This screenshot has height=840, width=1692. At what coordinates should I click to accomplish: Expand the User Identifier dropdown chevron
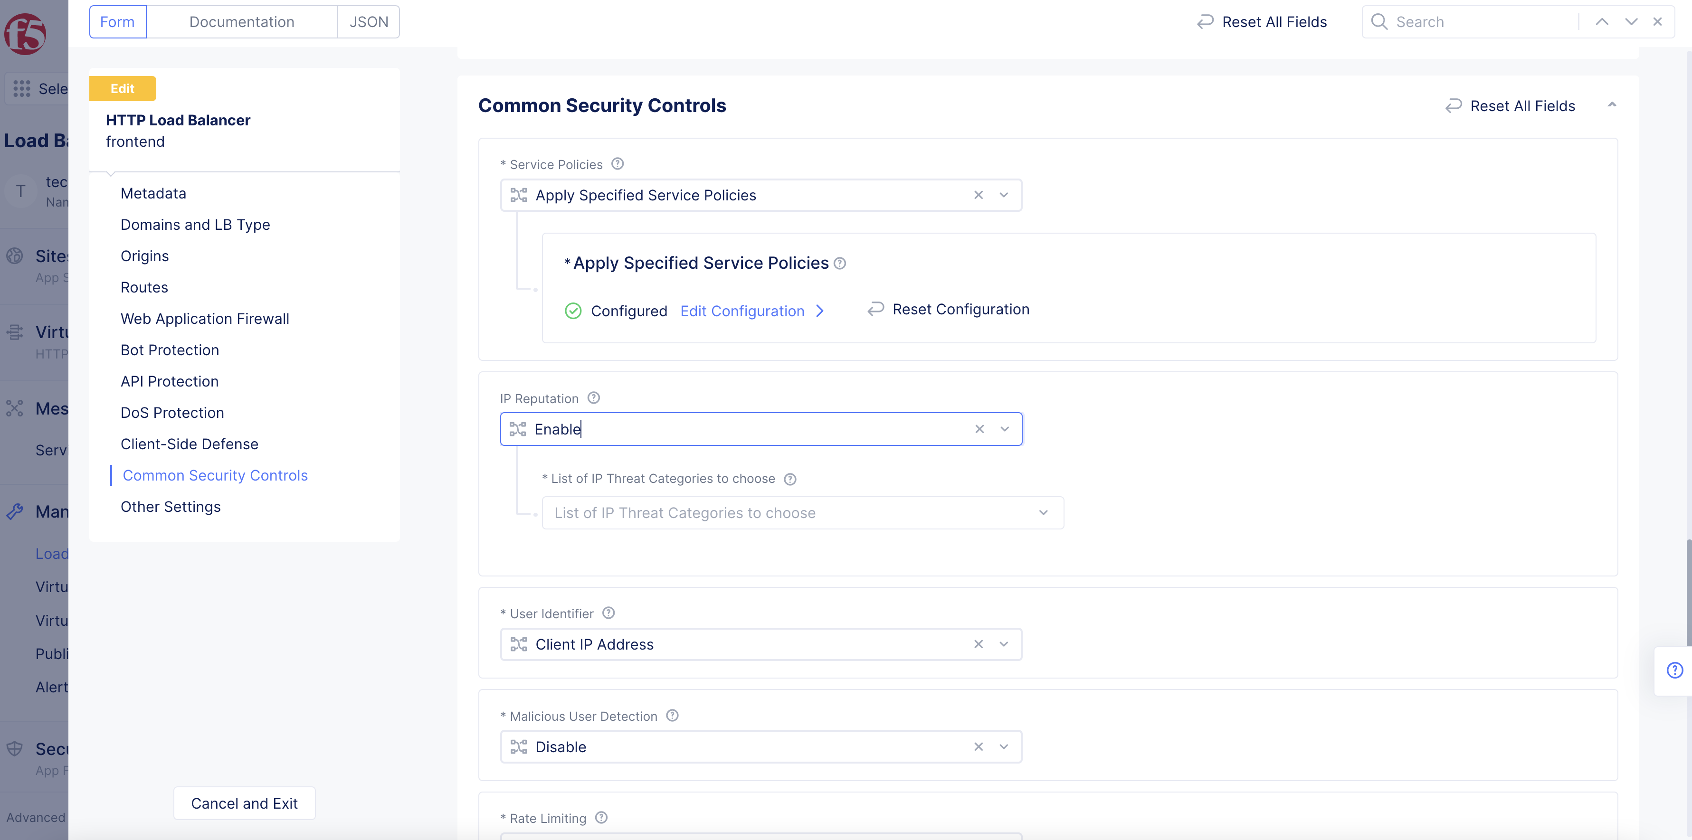coord(1004,644)
